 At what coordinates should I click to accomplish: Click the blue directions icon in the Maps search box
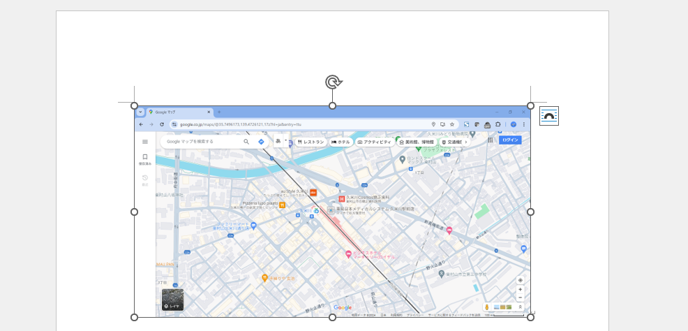click(x=261, y=142)
